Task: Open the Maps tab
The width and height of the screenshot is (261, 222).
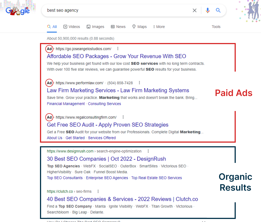Action: pyautogui.click(x=139, y=27)
